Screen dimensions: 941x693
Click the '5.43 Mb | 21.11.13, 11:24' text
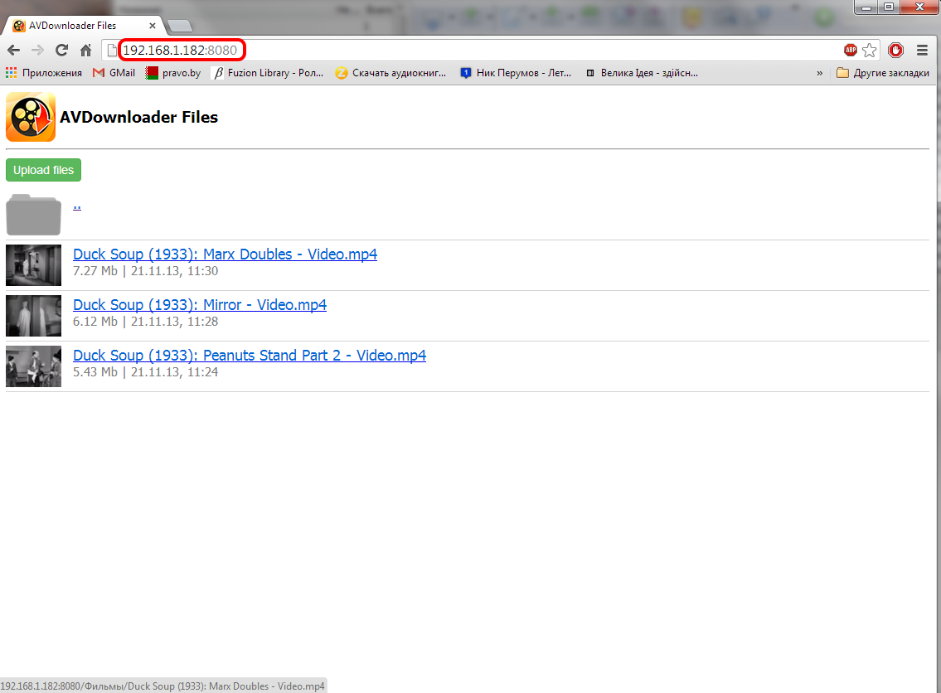click(x=145, y=372)
